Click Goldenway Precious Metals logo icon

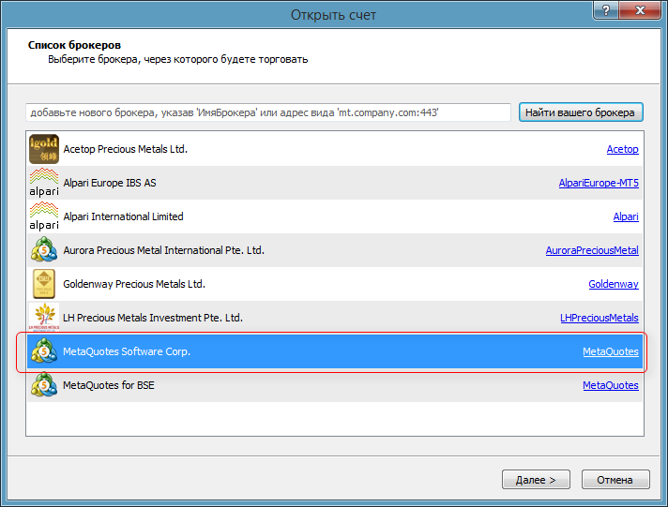tap(44, 284)
